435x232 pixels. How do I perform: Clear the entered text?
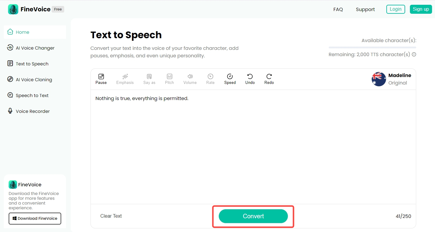click(x=111, y=216)
